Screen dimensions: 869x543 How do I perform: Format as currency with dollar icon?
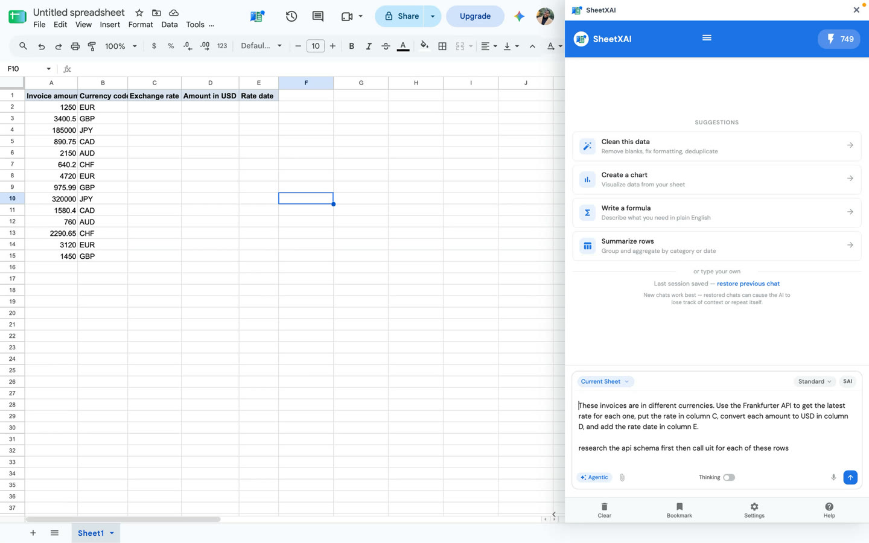[154, 46]
